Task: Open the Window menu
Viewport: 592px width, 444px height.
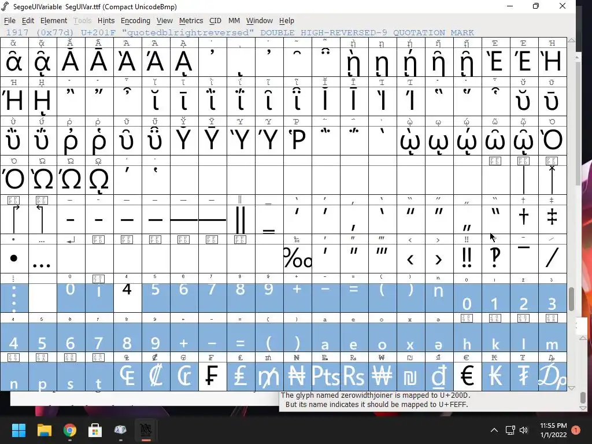Action: point(260,21)
